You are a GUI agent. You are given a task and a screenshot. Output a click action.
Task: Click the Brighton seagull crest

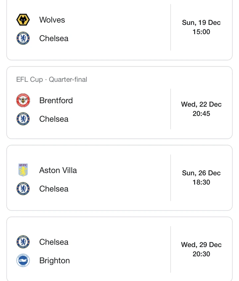(x=23, y=260)
